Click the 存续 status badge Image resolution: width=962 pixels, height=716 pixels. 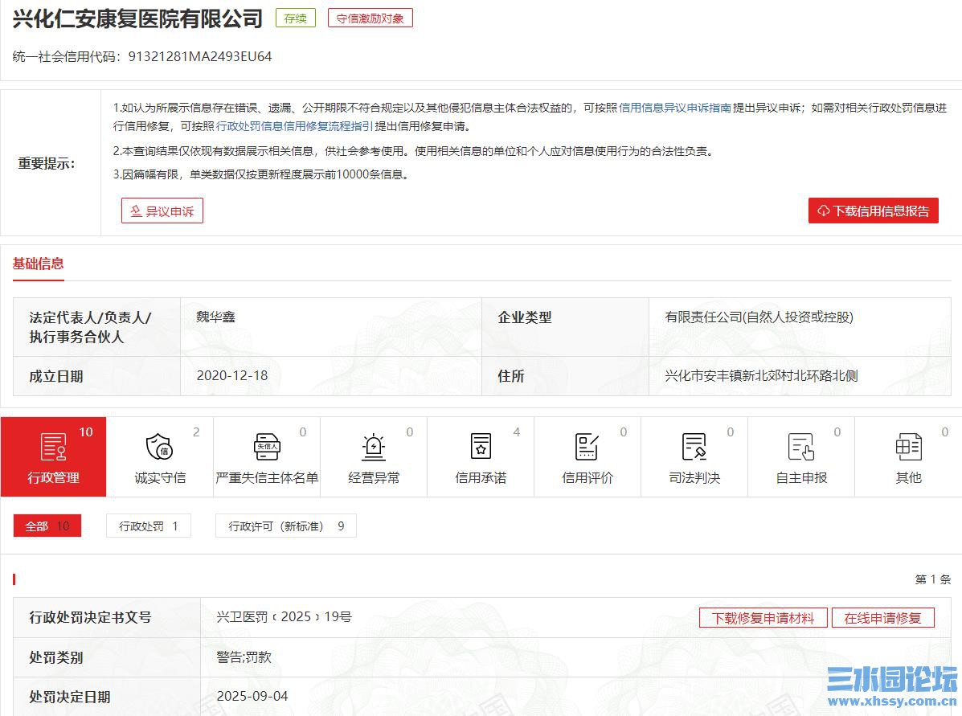296,18
